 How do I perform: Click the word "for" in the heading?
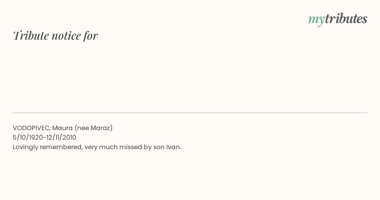(x=91, y=36)
